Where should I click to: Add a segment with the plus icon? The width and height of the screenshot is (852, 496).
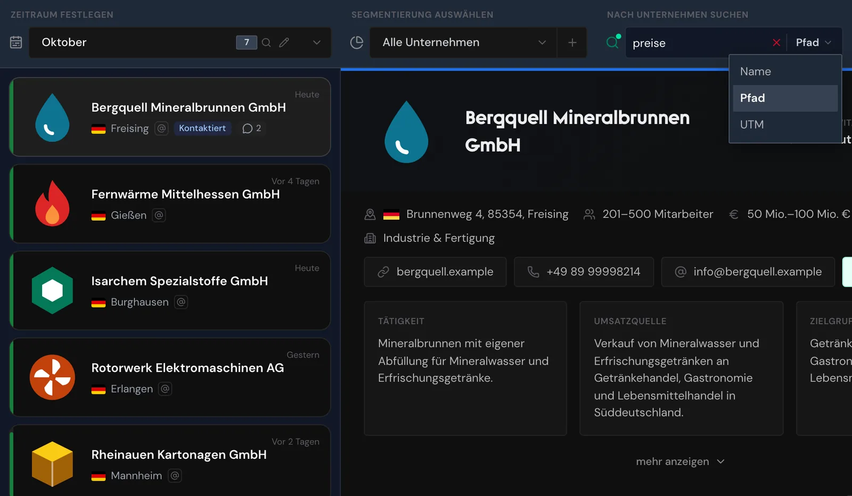pos(572,43)
